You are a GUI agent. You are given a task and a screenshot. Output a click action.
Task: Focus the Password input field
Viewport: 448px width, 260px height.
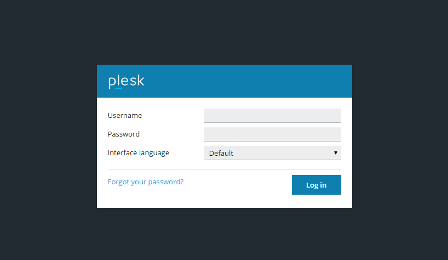[272, 134]
